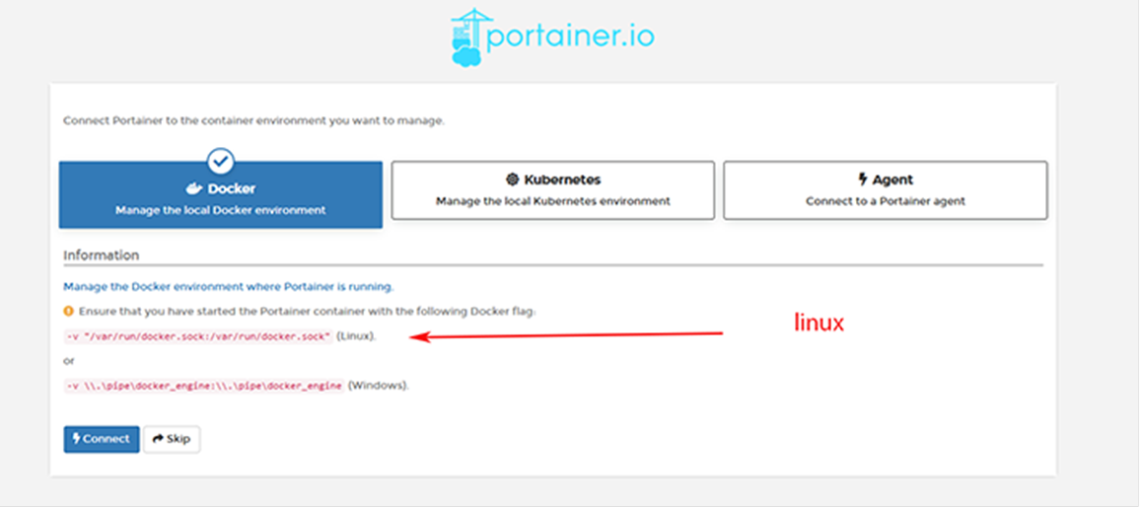Click the Linux docker.sock flag code
This screenshot has height=508, width=1140.
point(198,336)
